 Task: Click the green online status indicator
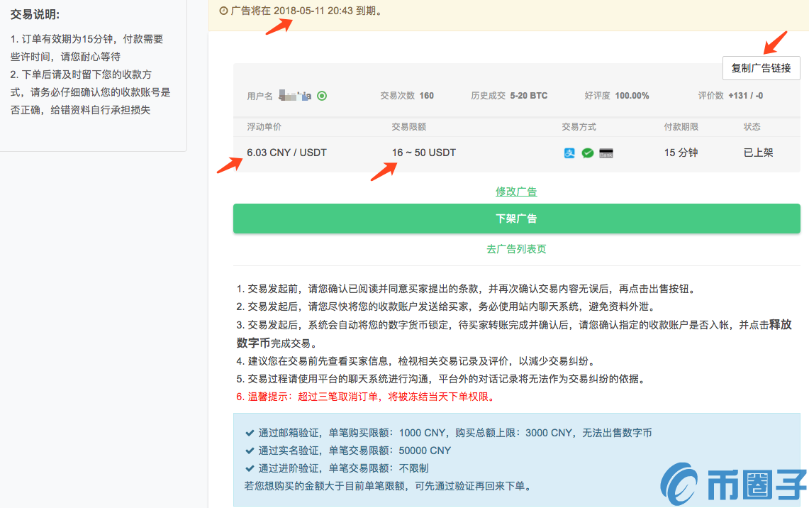[322, 96]
